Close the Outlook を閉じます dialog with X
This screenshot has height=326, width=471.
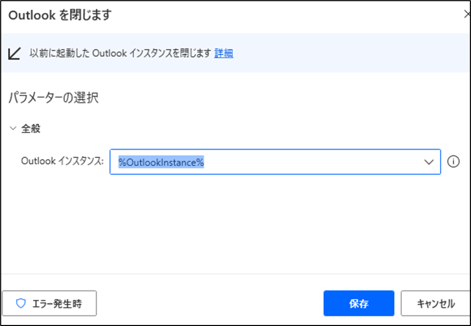click(467, 14)
